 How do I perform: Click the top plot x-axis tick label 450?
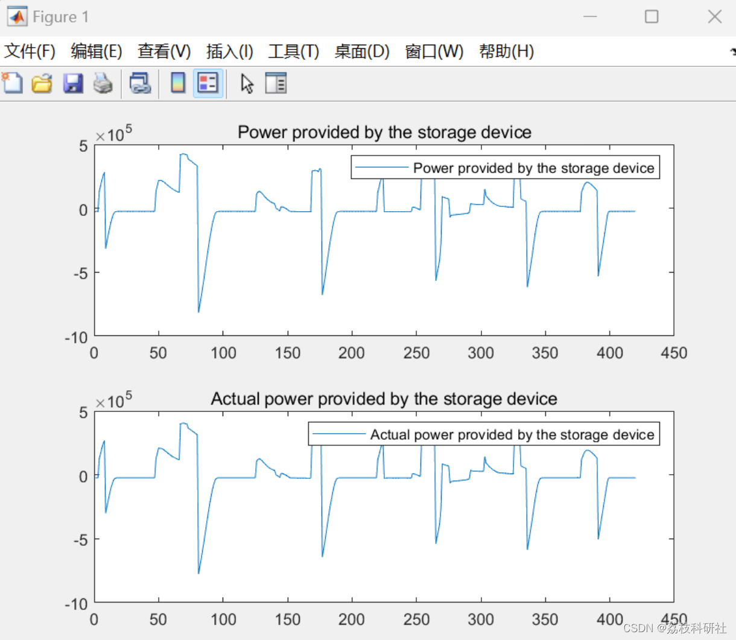674,353
